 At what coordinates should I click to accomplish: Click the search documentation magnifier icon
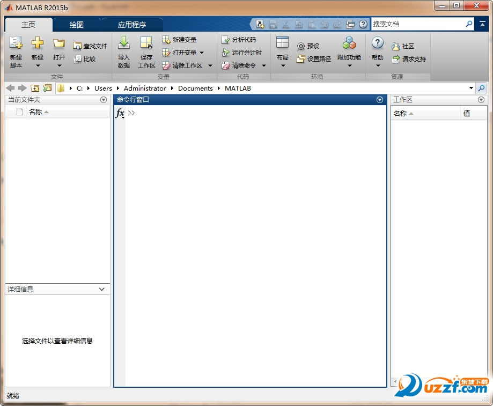tap(469, 24)
